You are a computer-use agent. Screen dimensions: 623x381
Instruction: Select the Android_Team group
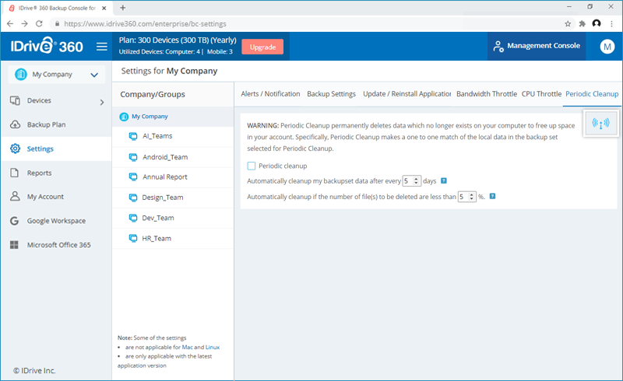click(165, 157)
